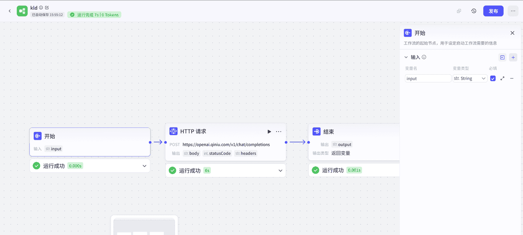Close the 开始 settings panel

(512, 33)
